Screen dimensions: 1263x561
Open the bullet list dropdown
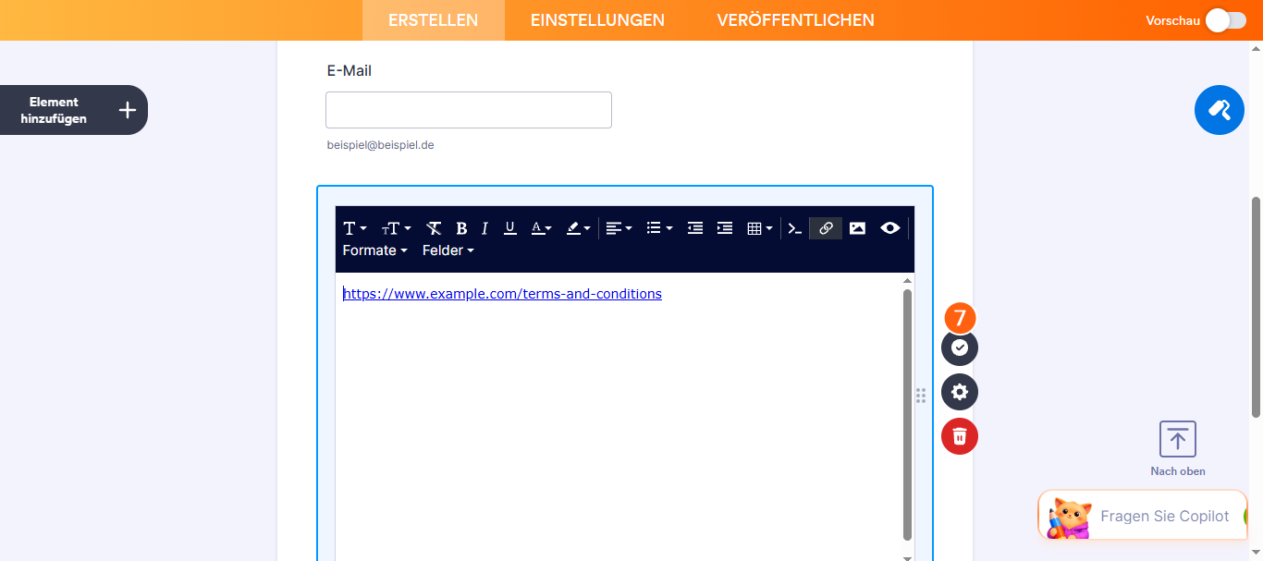click(659, 228)
